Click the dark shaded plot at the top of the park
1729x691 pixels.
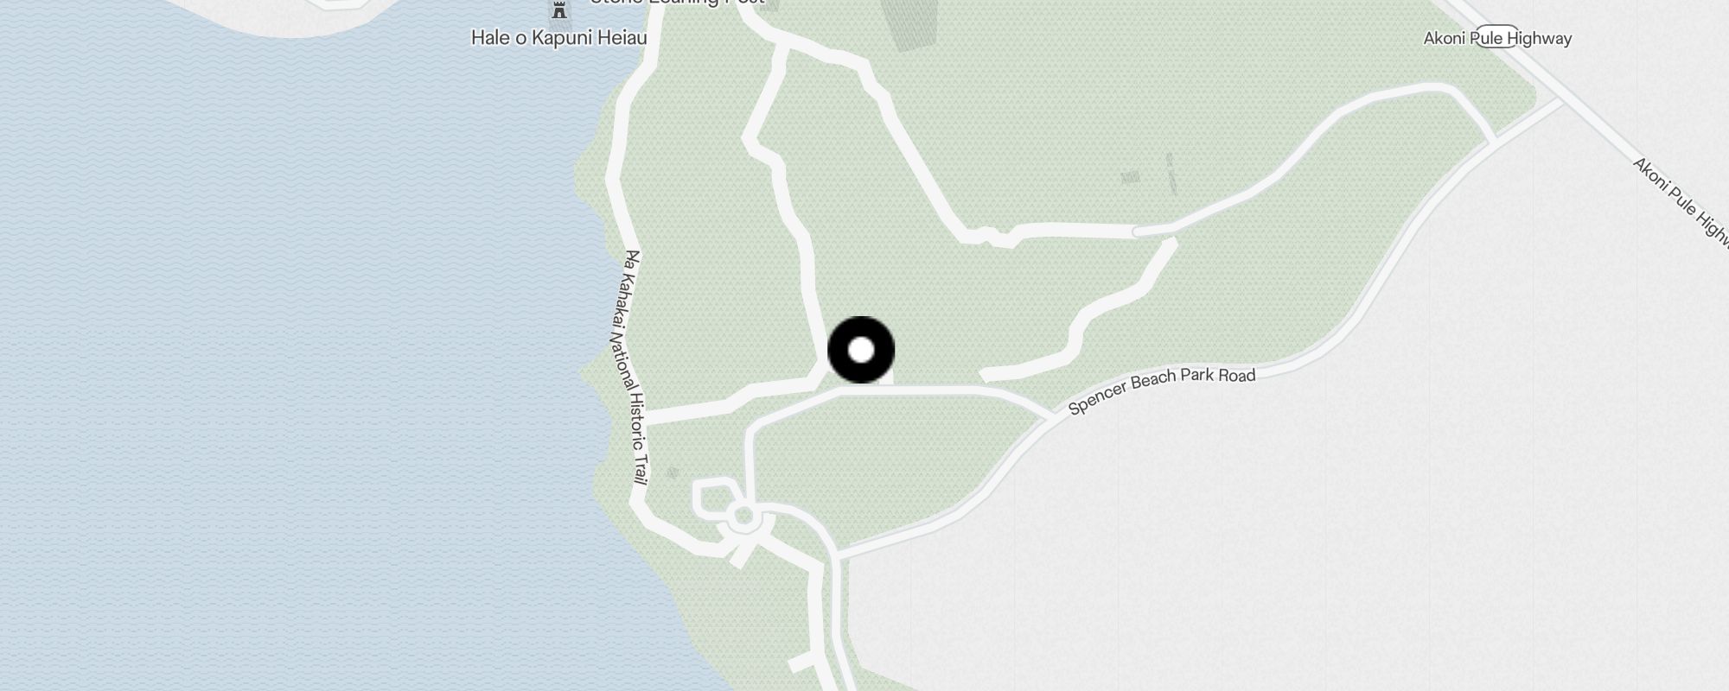(907, 23)
